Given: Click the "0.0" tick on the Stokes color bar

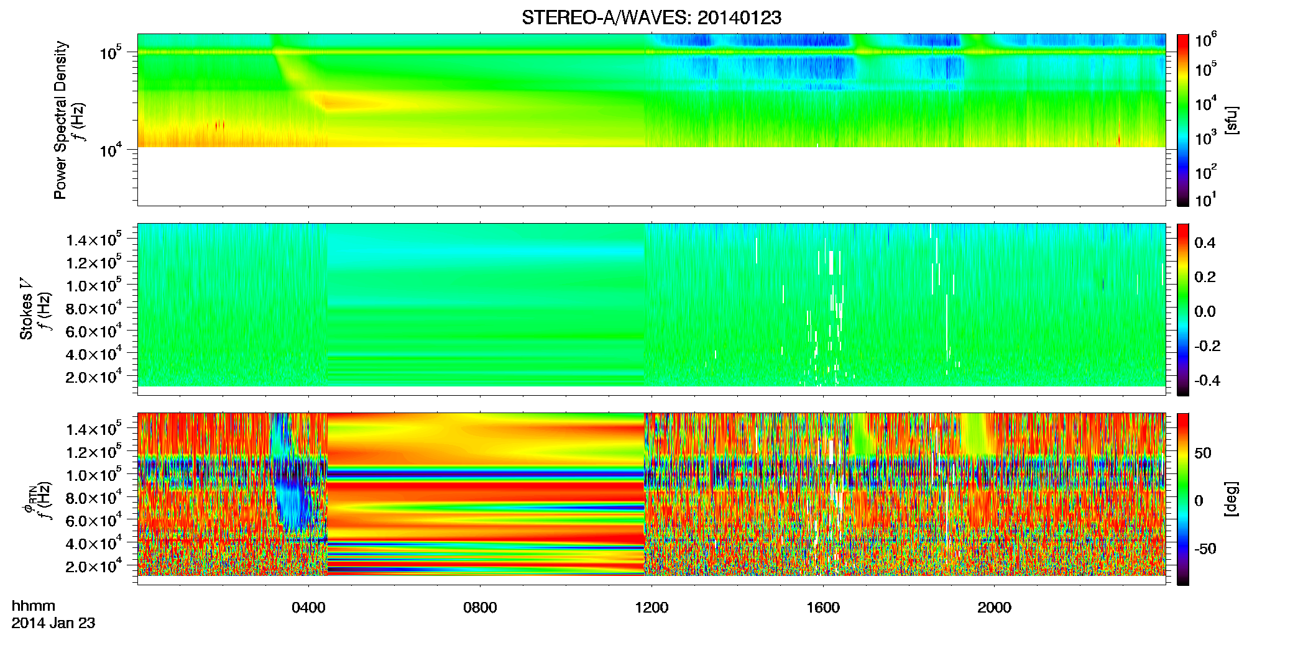Looking at the screenshot, I should [1205, 312].
